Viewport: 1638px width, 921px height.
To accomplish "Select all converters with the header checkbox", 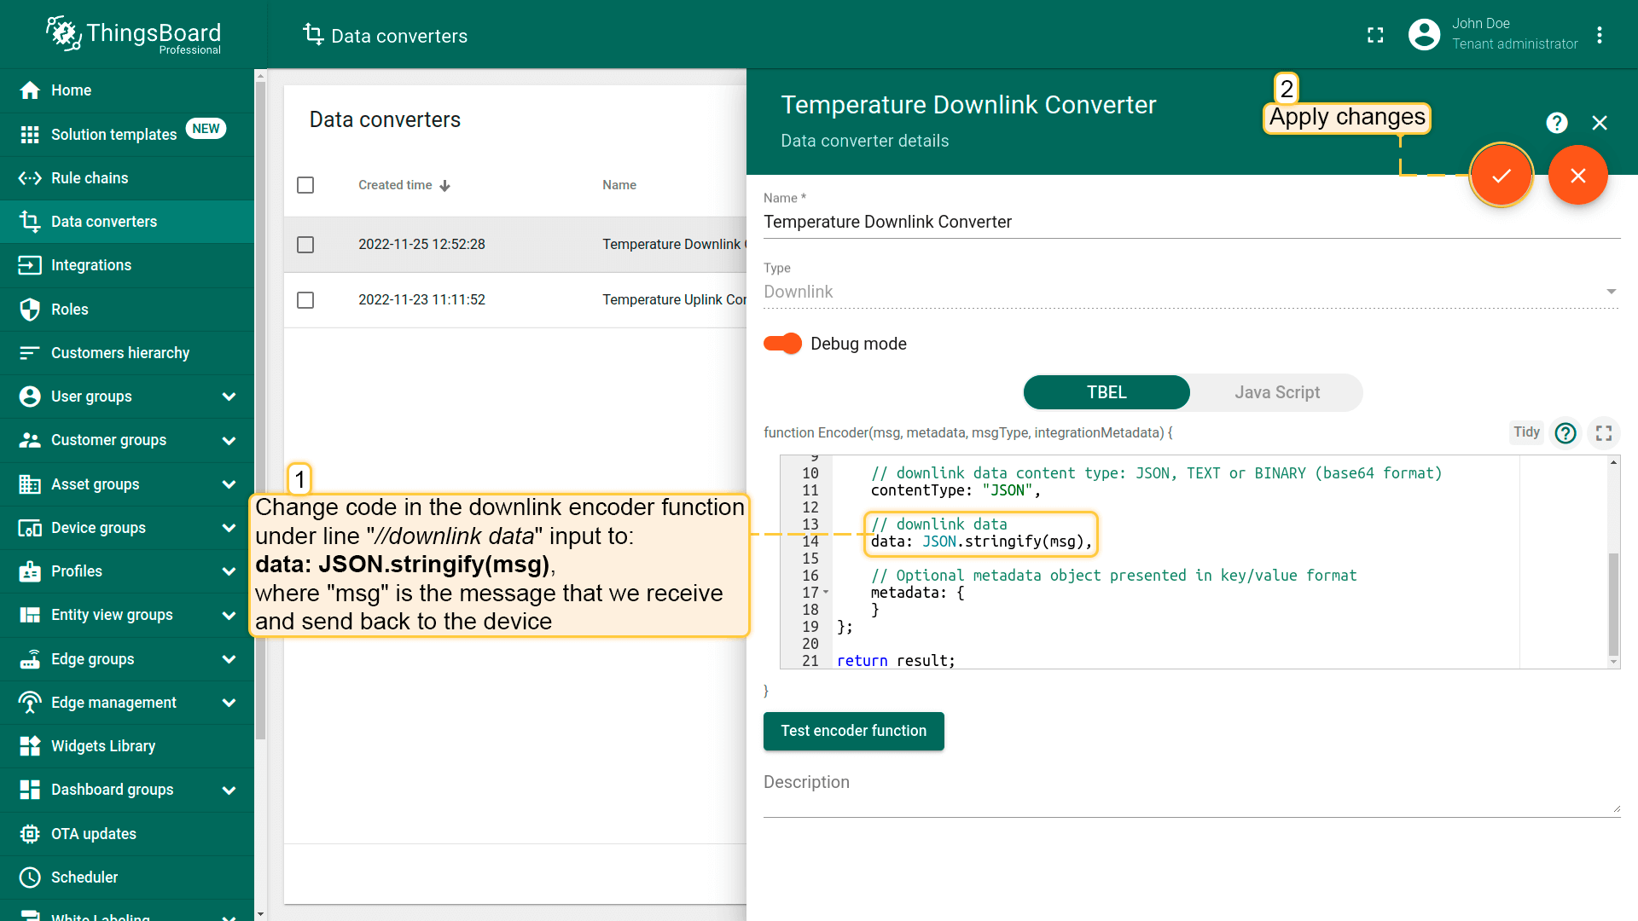I will point(305,185).
